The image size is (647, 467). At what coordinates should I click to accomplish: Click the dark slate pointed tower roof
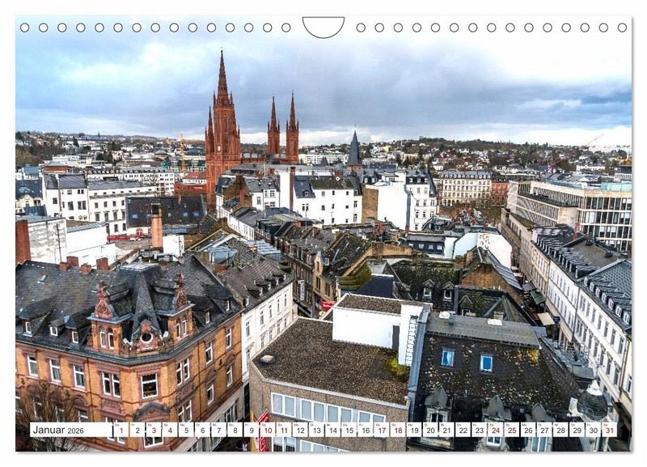point(354,150)
